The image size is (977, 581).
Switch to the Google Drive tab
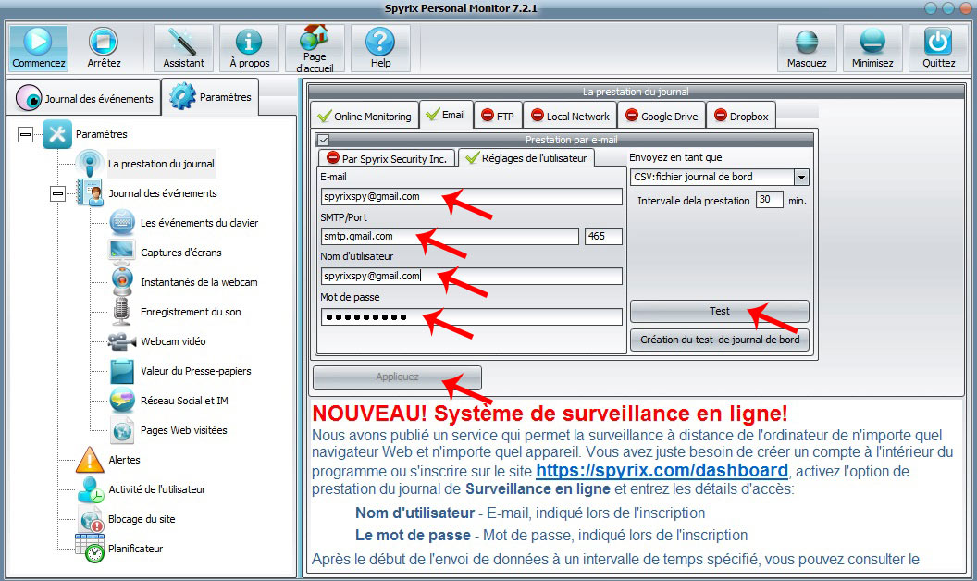point(662,116)
